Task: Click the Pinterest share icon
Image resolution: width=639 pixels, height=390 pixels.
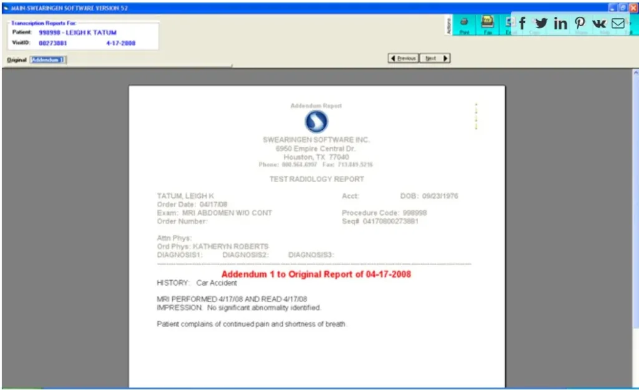Action: tap(580, 24)
